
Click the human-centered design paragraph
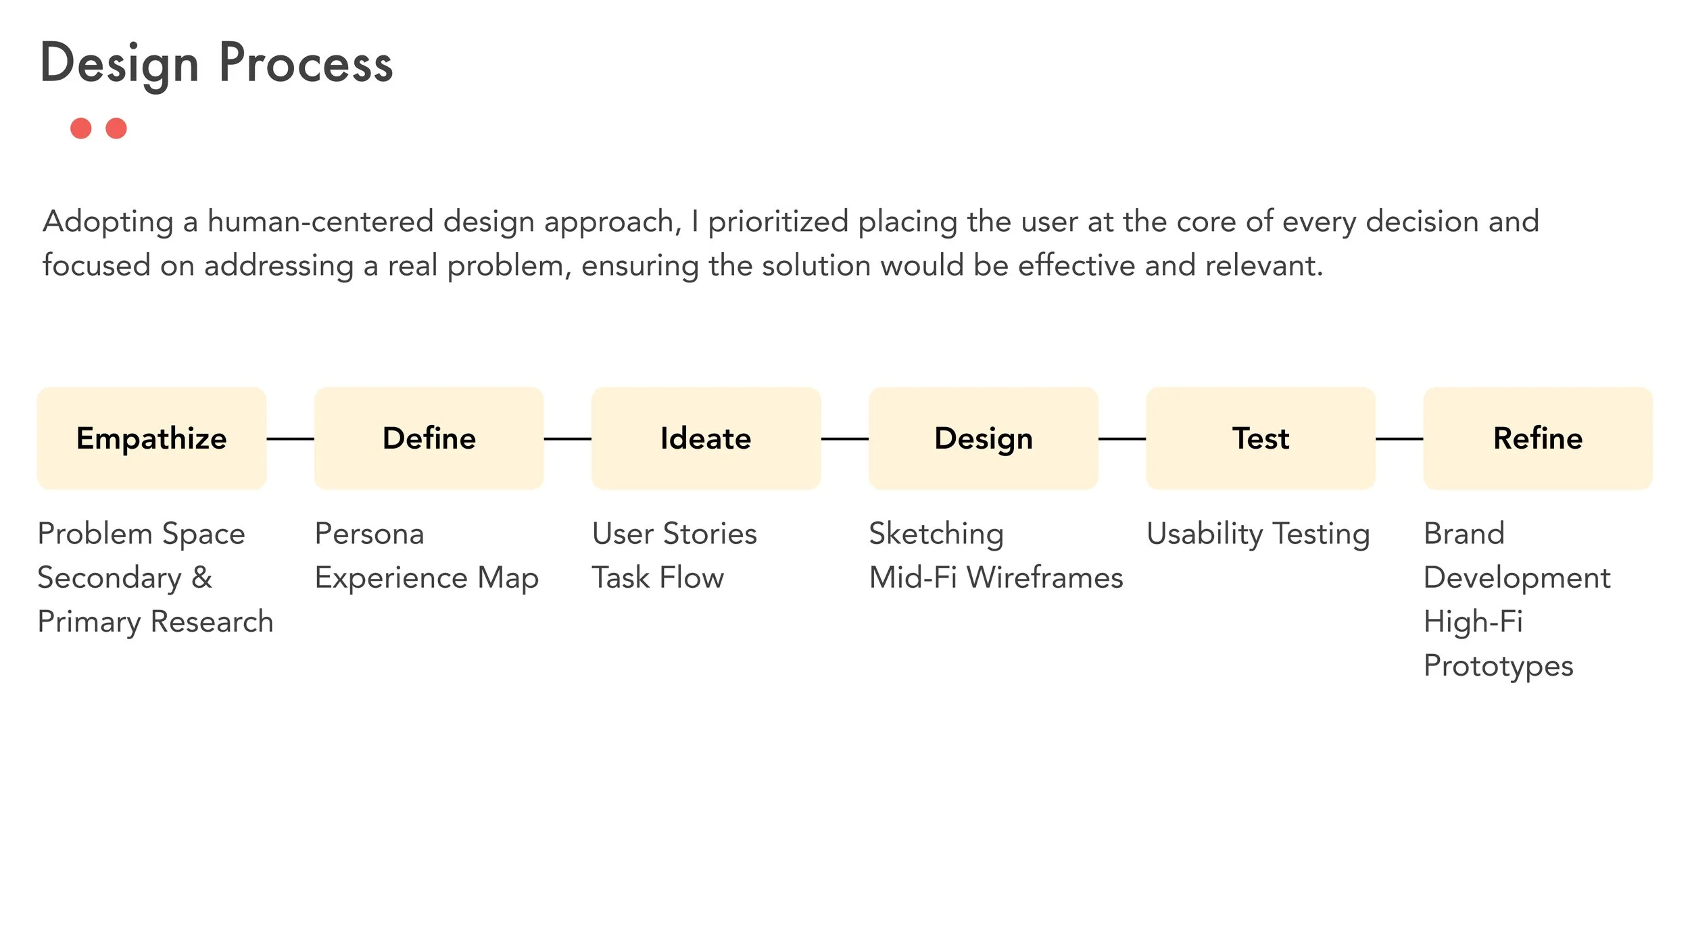click(x=791, y=243)
